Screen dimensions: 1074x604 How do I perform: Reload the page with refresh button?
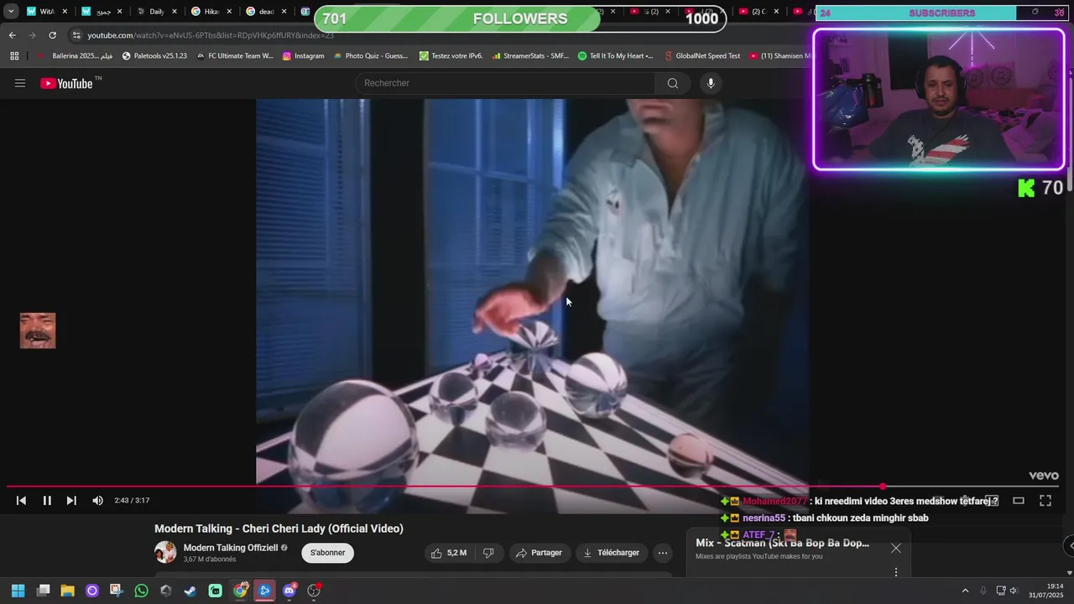tap(52, 35)
